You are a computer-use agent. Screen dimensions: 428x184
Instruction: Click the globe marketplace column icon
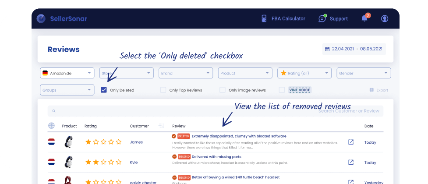coord(51,126)
